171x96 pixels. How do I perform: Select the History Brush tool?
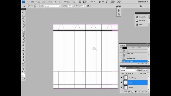(x=23, y=39)
